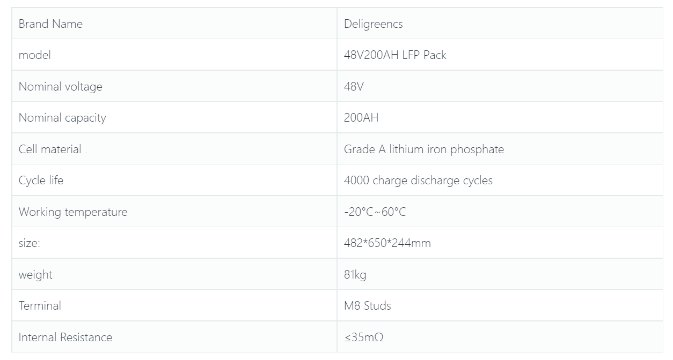Viewport: 673px width, 360px height.
Task: Select the 48V200AH LFP Pack text
Action: pyautogui.click(x=395, y=55)
